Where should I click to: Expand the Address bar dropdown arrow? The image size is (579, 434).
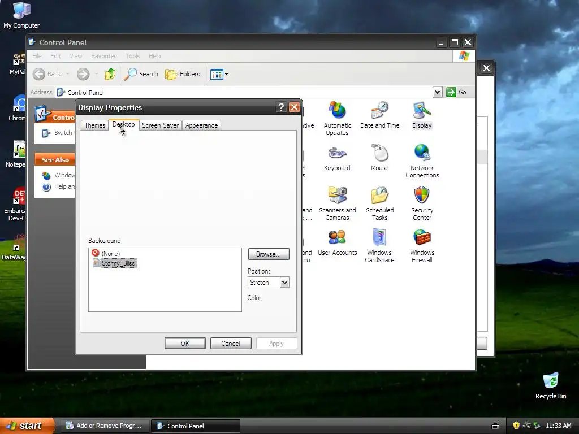437,92
